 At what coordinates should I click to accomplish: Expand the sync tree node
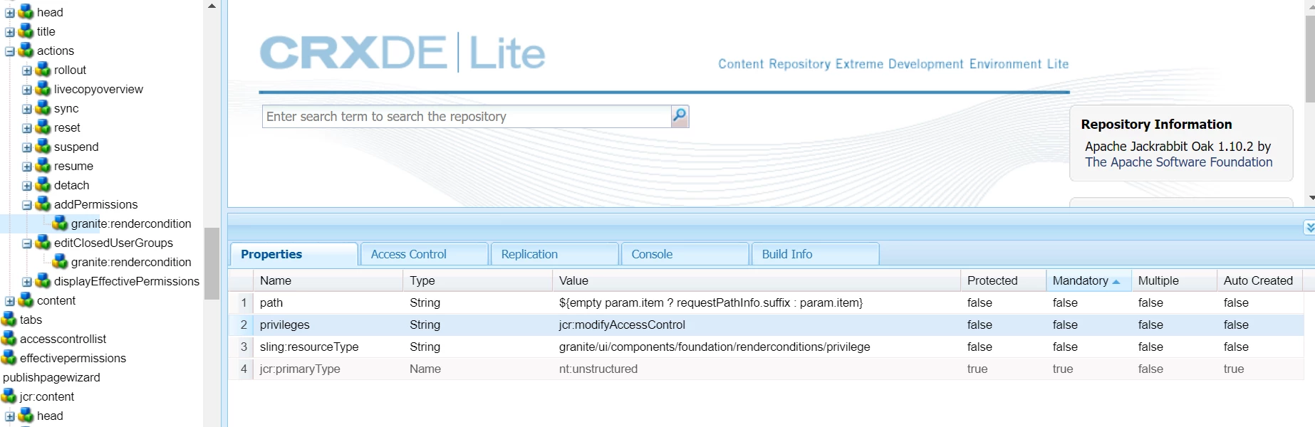(x=27, y=109)
